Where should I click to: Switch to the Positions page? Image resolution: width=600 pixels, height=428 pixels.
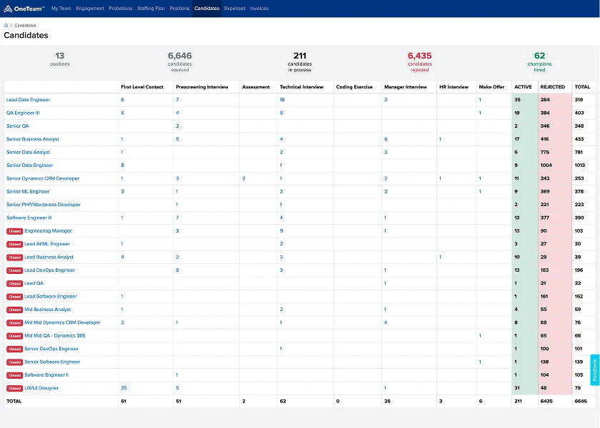pyautogui.click(x=179, y=9)
